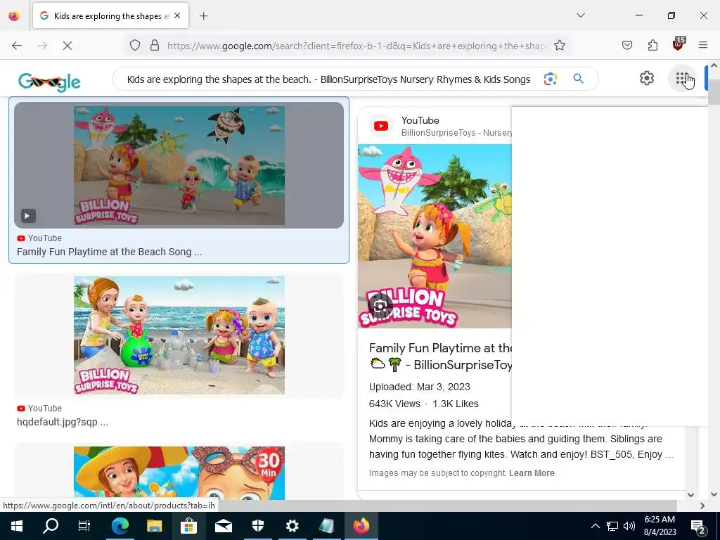Open the YouTube source icon in preview
This screenshot has width=720, height=540.
[x=380, y=126]
